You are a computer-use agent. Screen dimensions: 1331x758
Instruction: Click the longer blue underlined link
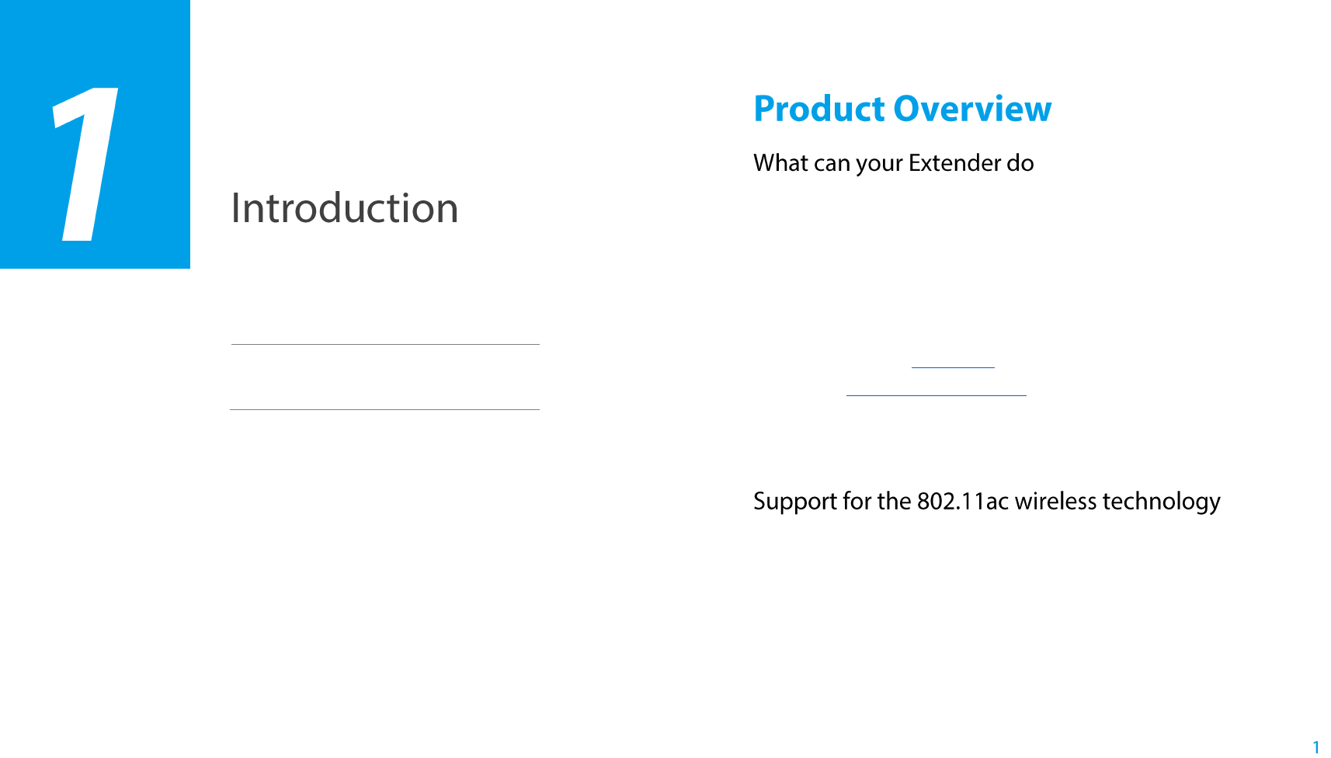pyautogui.click(x=936, y=395)
